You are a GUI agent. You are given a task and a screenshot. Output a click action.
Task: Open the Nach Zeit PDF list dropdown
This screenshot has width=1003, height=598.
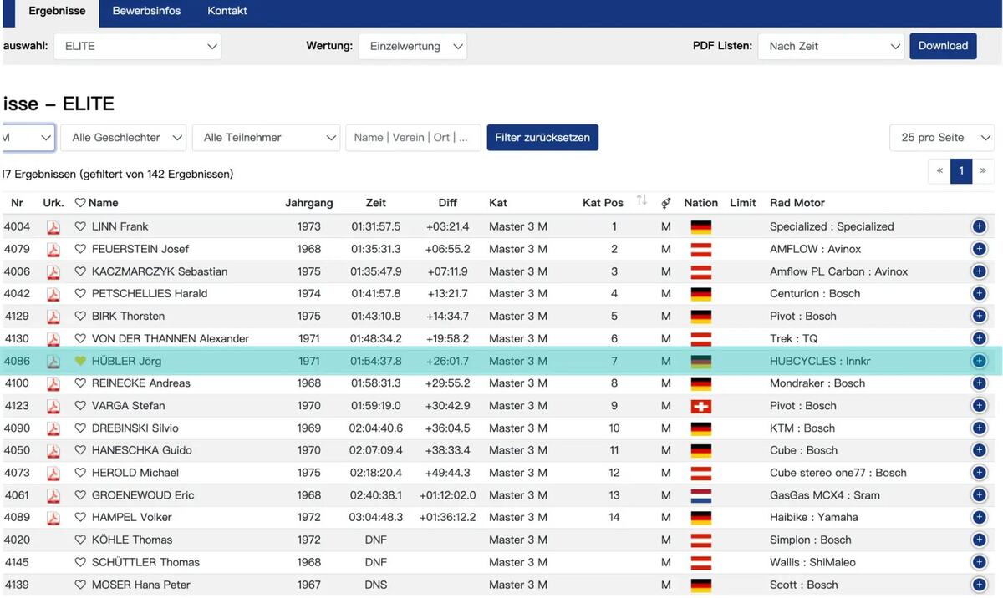831,46
